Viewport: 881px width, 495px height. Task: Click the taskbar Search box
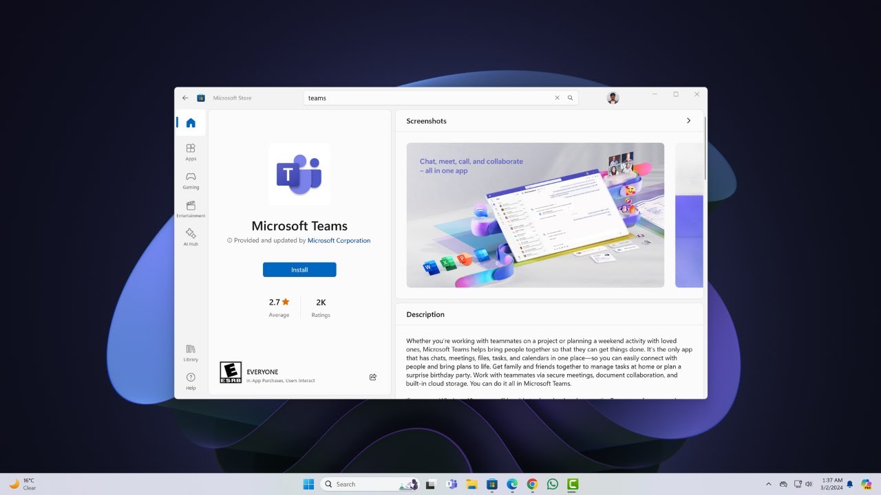pyautogui.click(x=371, y=484)
